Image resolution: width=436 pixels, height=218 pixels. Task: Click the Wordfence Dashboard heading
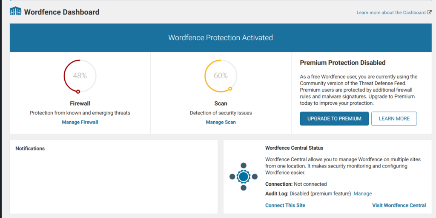62,12
